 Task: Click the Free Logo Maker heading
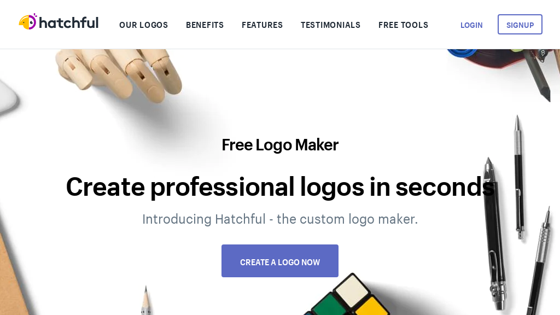pos(280,145)
